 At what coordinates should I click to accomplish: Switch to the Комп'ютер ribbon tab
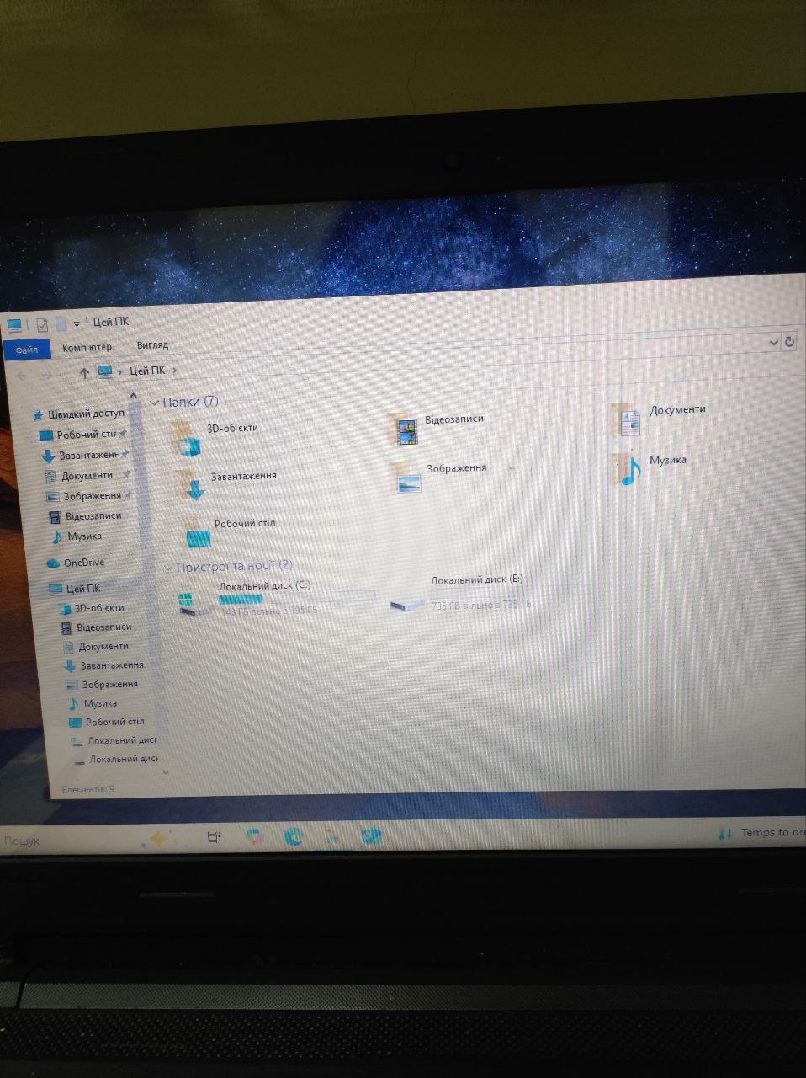[87, 347]
